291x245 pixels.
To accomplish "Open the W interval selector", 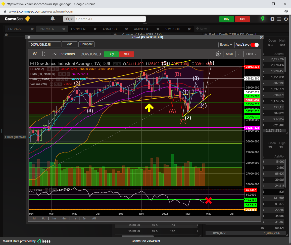I will click(35, 54).
